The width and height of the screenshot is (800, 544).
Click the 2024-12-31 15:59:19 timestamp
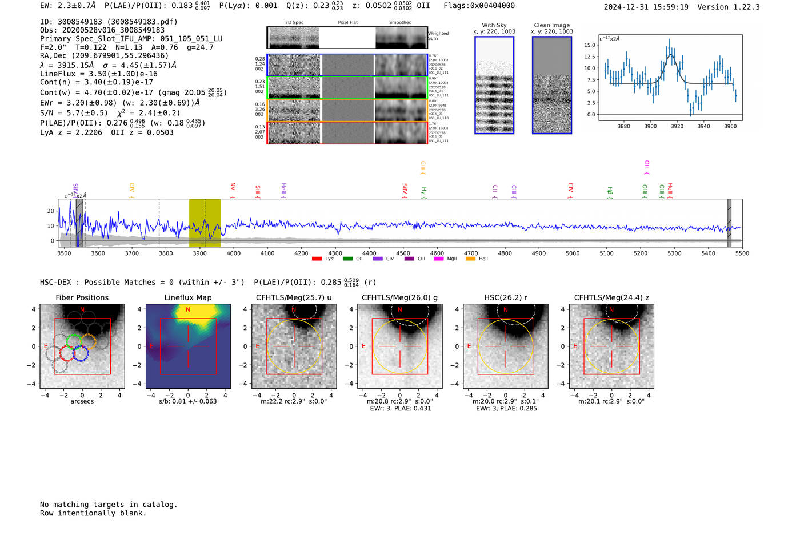(x=646, y=7)
